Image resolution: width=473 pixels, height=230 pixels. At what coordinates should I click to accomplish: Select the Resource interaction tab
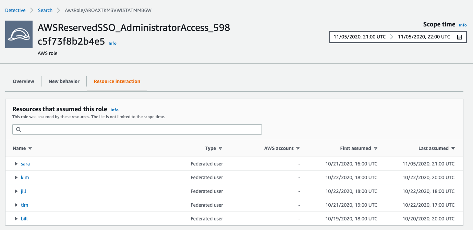pos(117,81)
